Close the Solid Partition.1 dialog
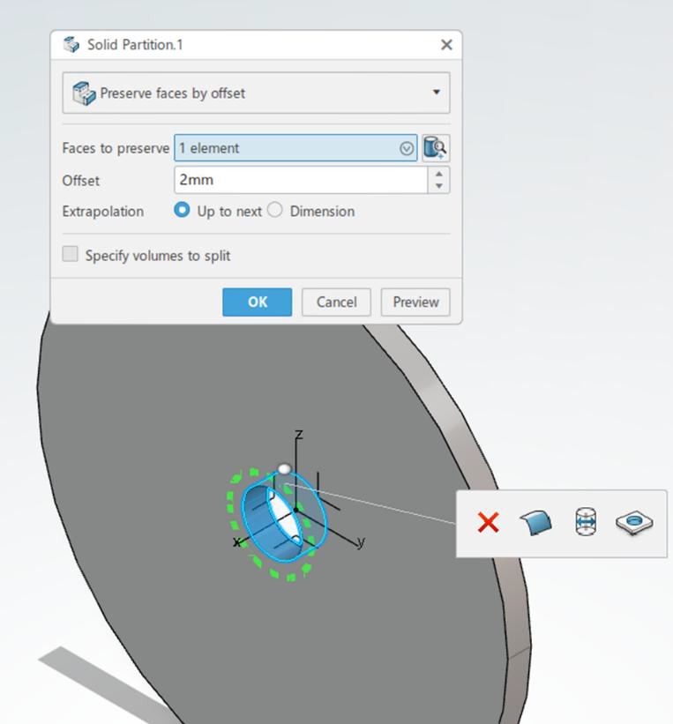The width and height of the screenshot is (673, 724). coord(446,45)
